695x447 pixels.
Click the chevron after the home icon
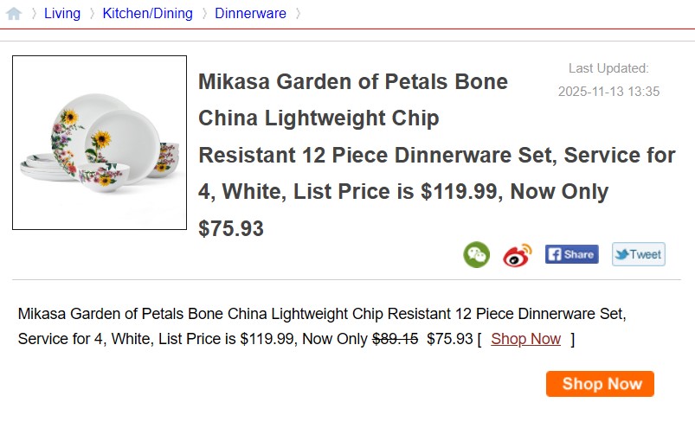[x=35, y=14]
